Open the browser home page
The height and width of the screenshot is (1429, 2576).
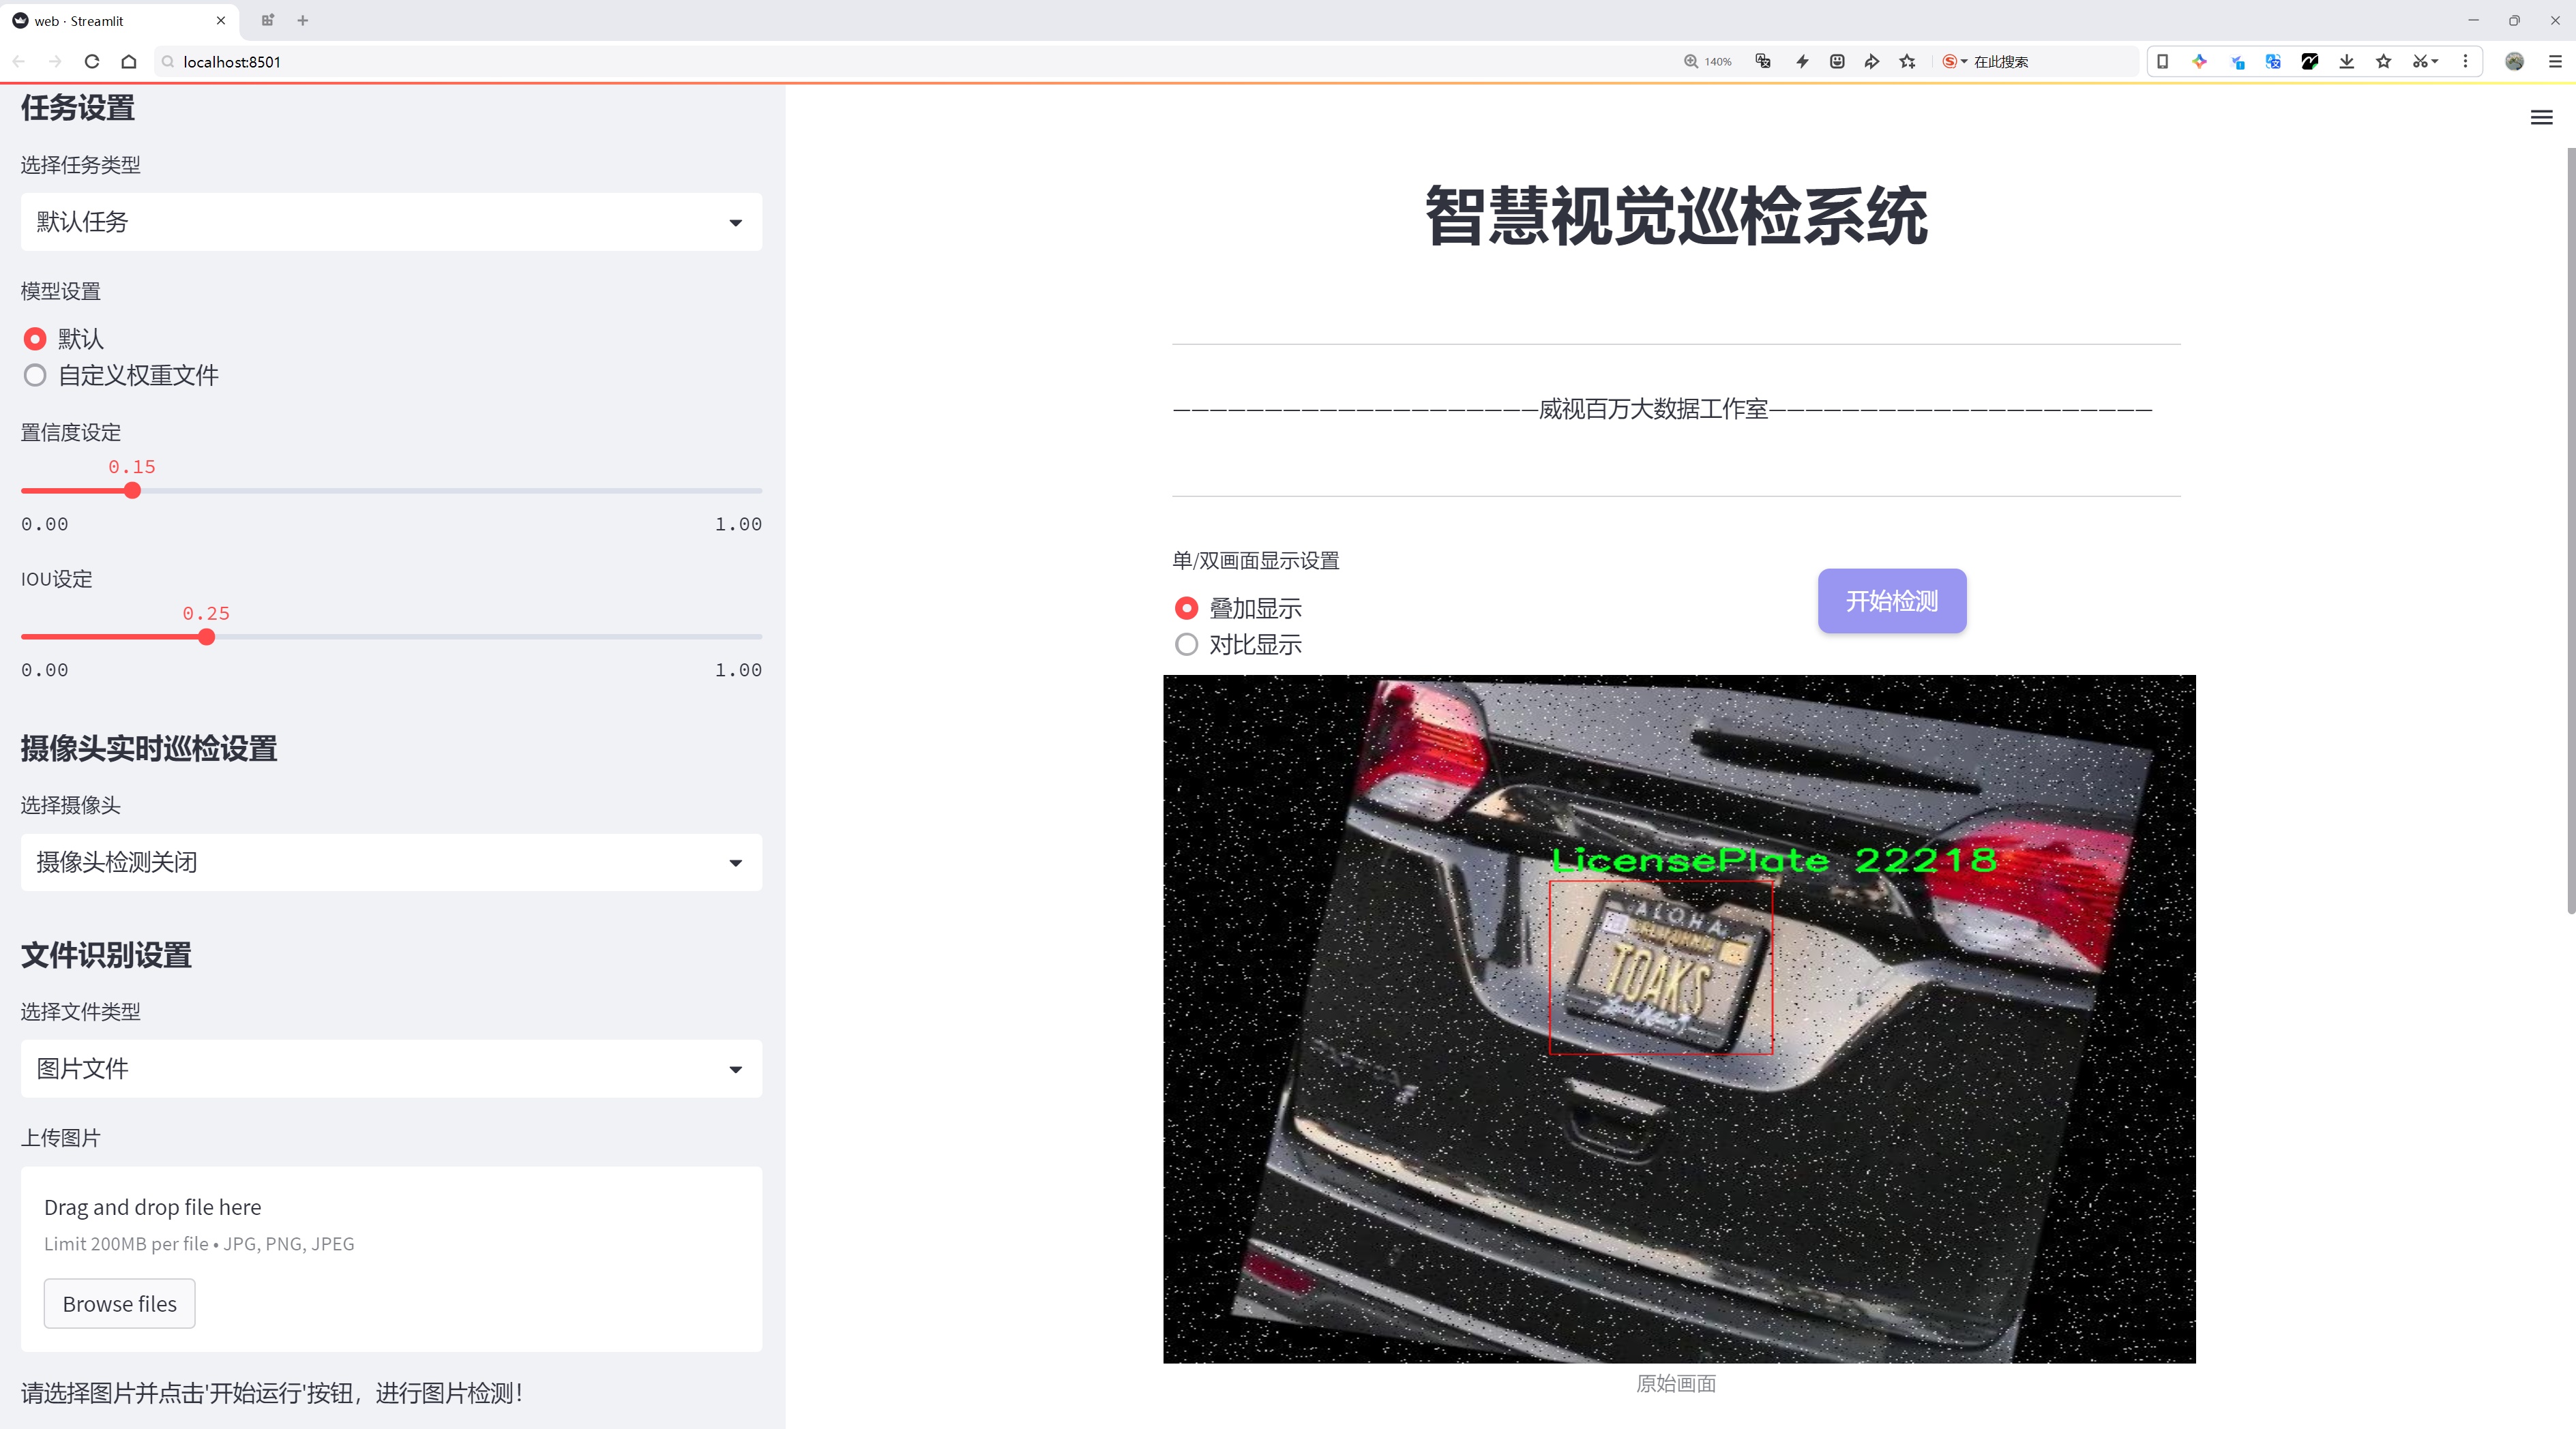coord(129,61)
